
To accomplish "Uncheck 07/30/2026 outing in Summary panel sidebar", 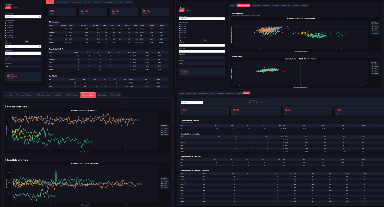I will coord(6,37).
